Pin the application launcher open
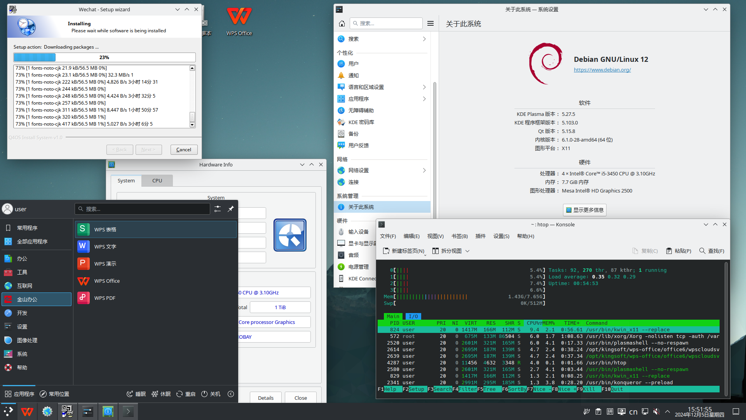 [231, 209]
